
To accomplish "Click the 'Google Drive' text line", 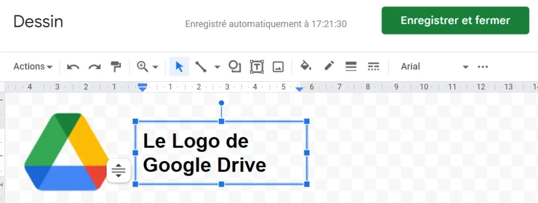I will coord(204,165).
